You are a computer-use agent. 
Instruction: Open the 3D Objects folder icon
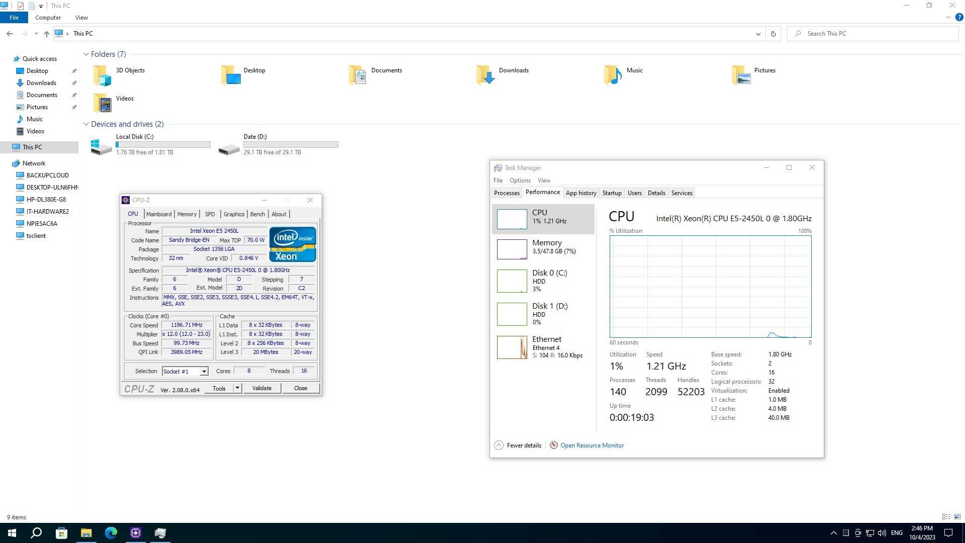[x=103, y=75]
